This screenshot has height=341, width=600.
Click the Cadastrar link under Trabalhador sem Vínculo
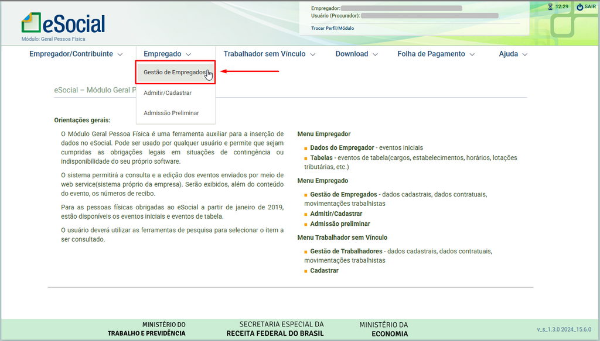click(324, 271)
